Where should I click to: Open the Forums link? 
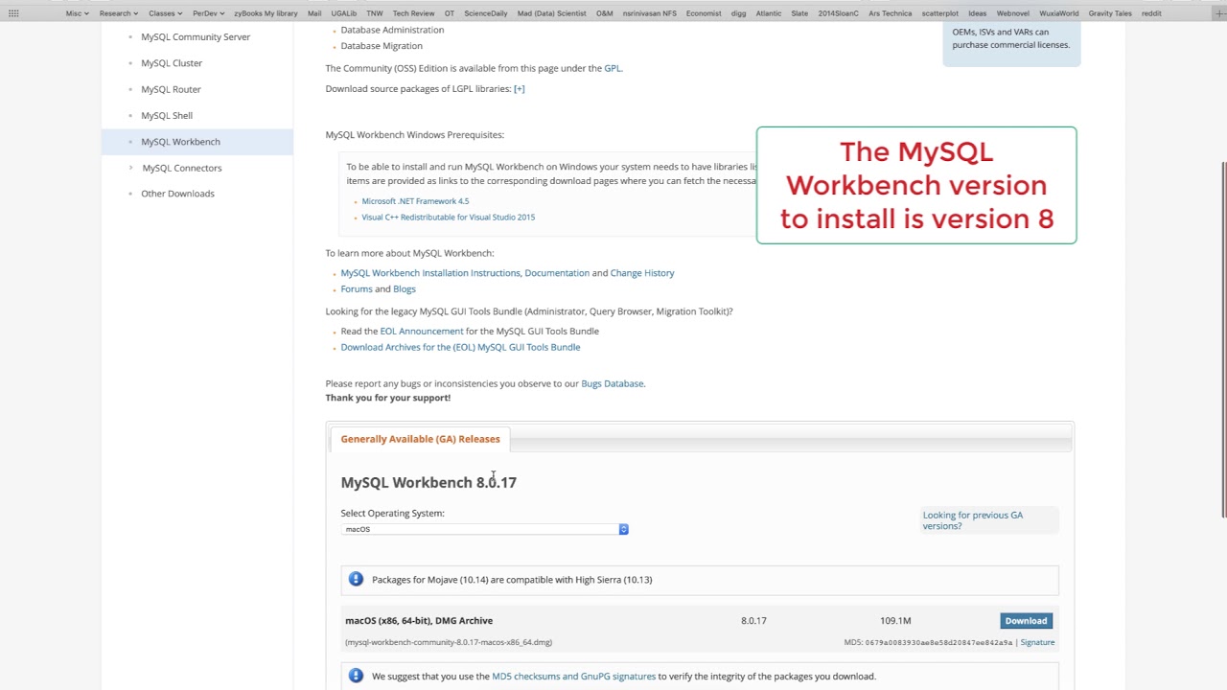pos(356,288)
